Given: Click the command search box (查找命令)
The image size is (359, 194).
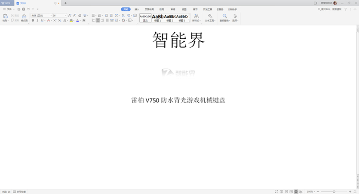Looking at the screenshot, I should click(330, 9).
